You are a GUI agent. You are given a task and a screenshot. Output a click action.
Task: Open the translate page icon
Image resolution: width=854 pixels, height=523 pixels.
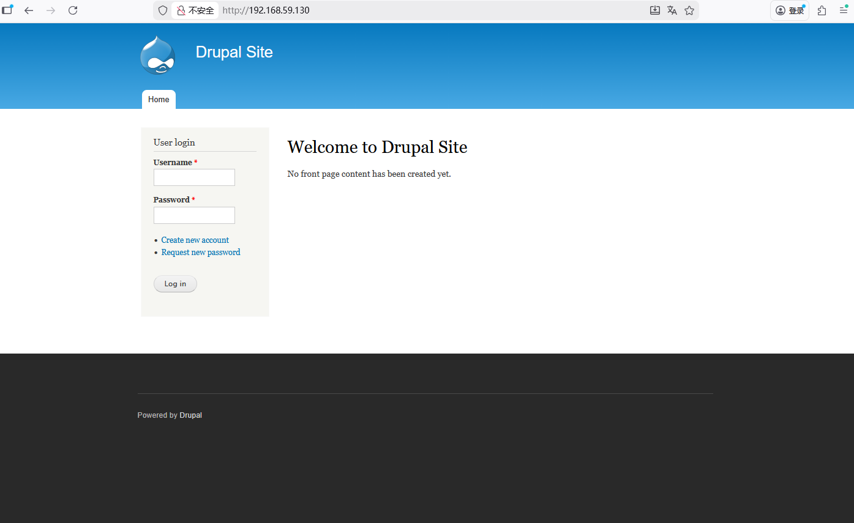672,10
